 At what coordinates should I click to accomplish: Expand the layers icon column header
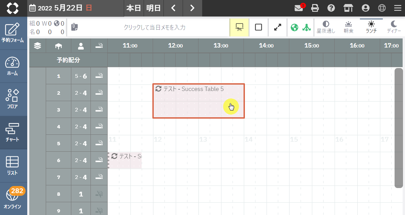point(38,46)
